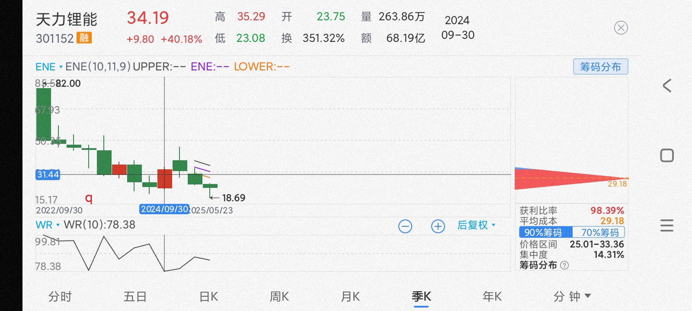Open the WR indicator dropdown
The width and height of the screenshot is (692, 311).
point(47,225)
